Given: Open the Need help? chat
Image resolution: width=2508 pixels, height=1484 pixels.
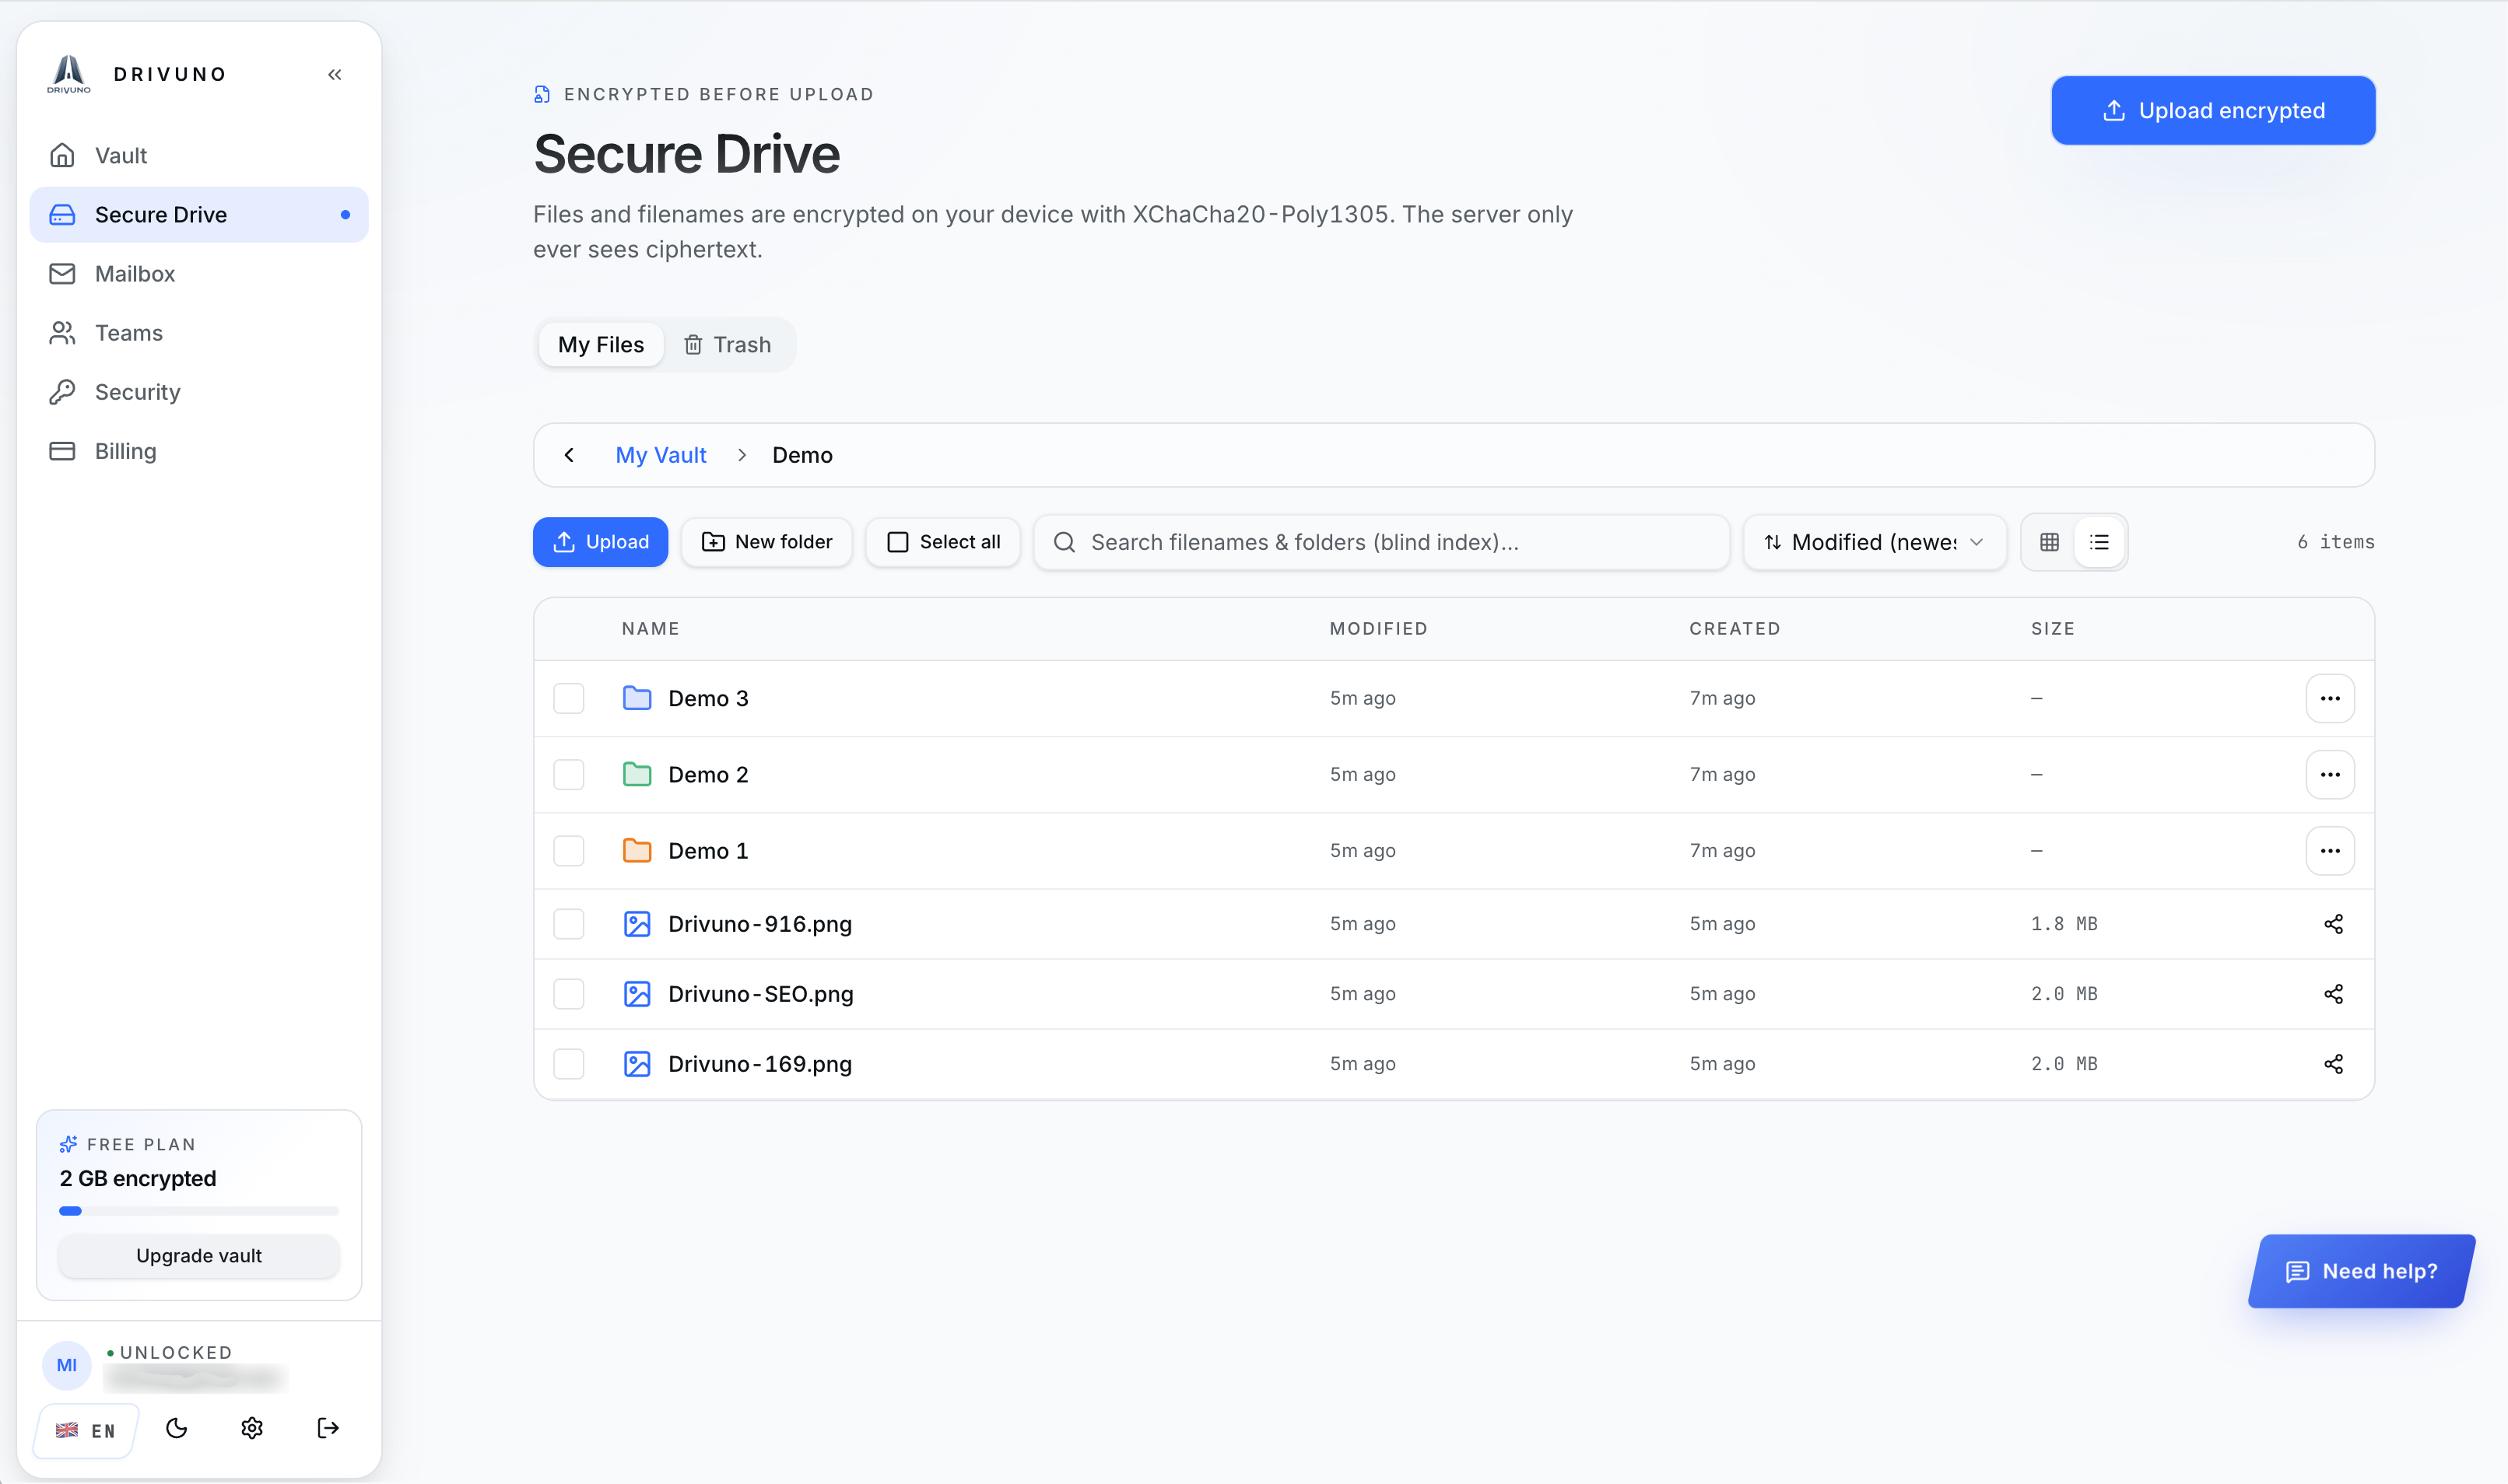Looking at the screenshot, I should pos(2362,1271).
